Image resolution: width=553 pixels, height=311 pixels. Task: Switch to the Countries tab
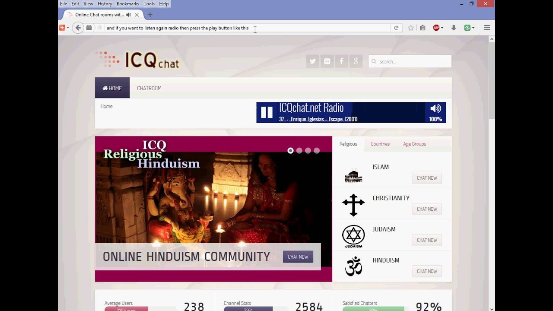[x=380, y=144]
